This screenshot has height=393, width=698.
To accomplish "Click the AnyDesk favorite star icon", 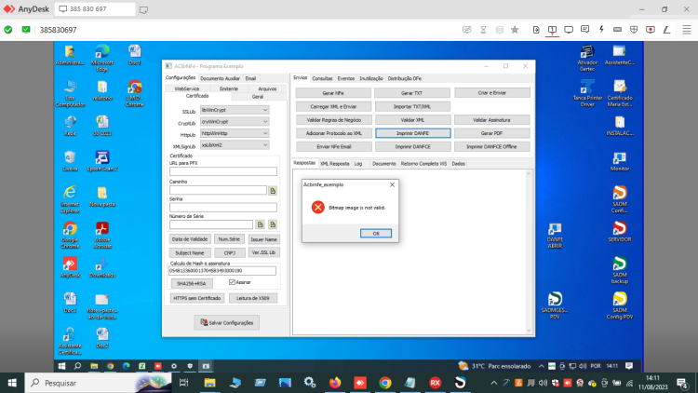I will [x=515, y=30].
